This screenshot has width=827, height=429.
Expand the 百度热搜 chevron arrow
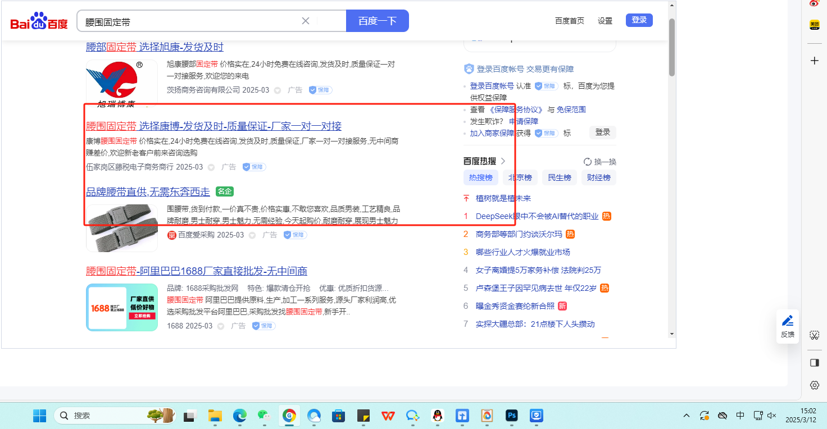(503, 161)
